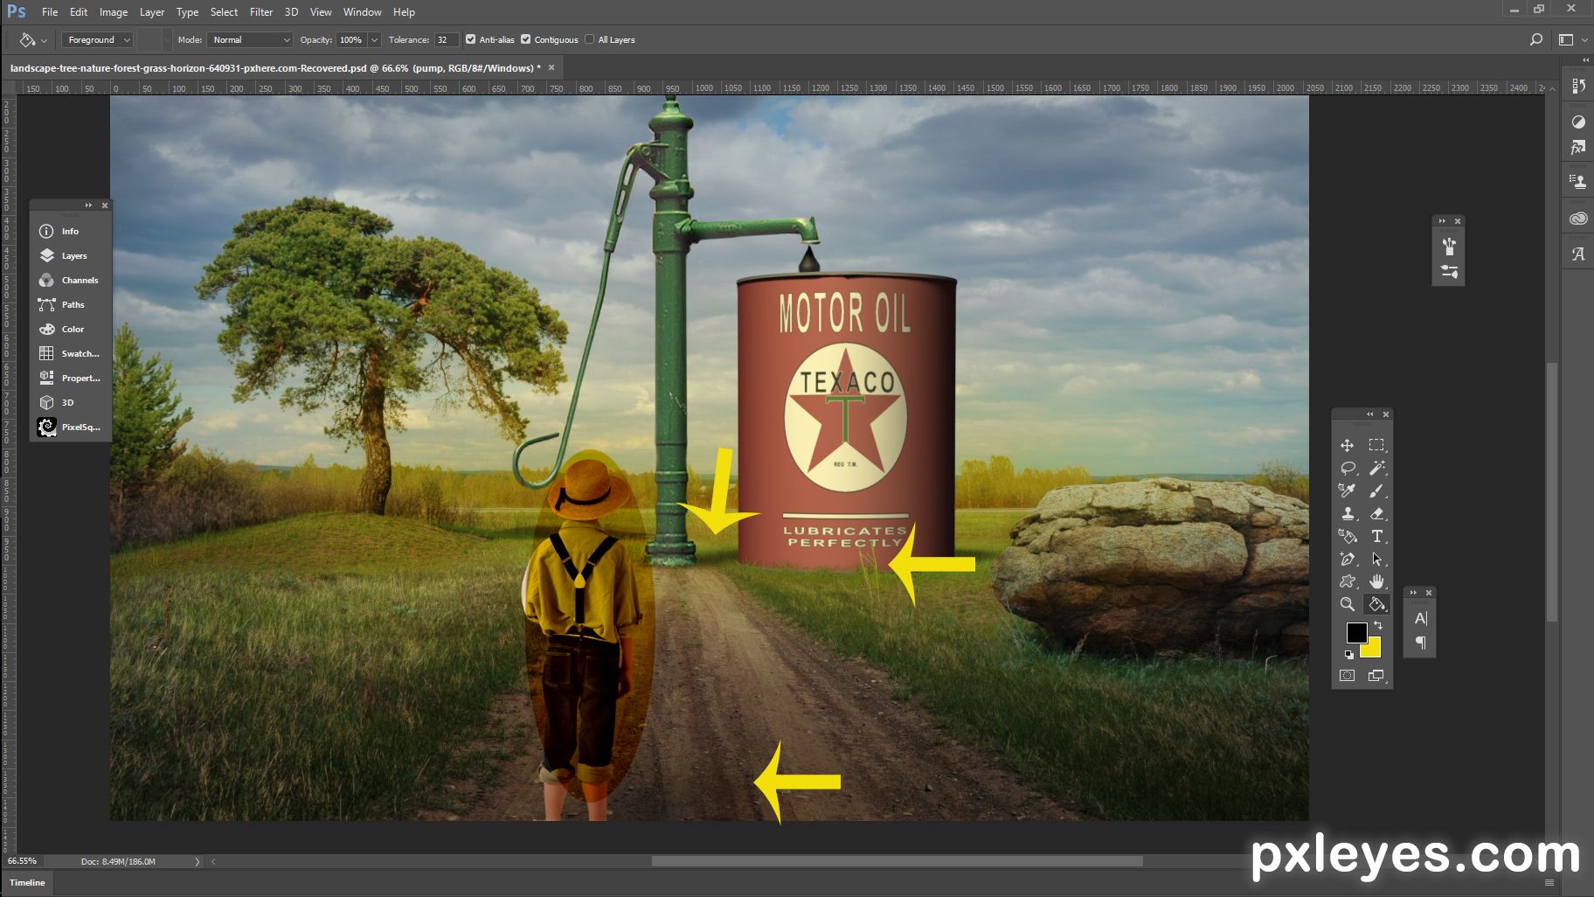Open the Opacity slider dropdown arrow

tap(374, 39)
